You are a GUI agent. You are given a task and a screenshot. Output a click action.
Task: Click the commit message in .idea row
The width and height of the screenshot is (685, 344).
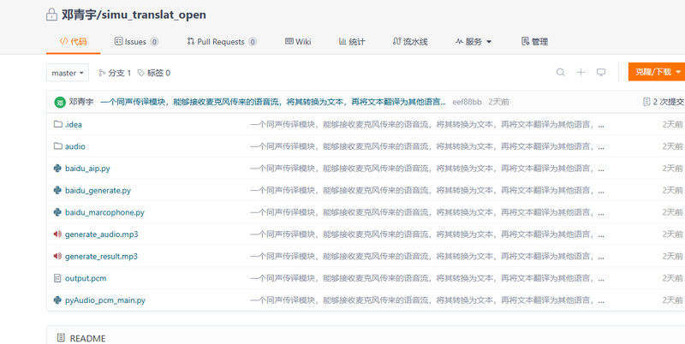pyautogui.click(x=427, y=124)
